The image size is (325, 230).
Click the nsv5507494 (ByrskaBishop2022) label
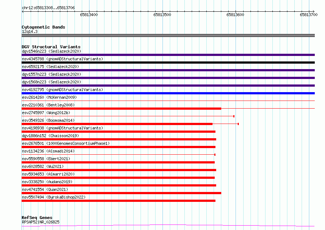[x=54, y=197]
